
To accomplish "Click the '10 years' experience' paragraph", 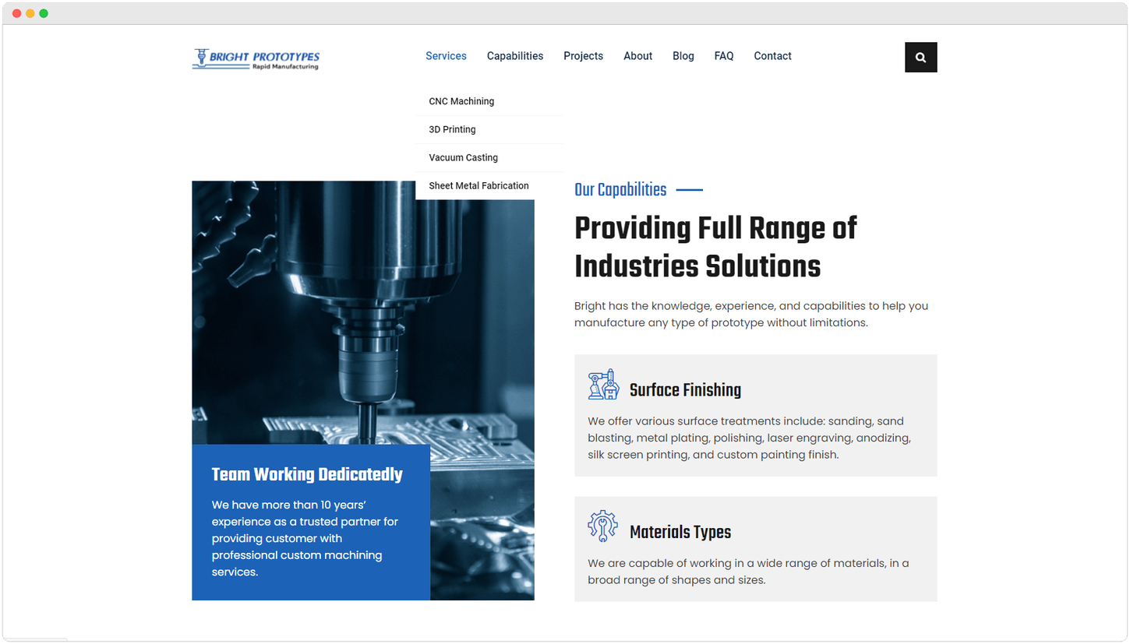I will pos(305,538).
